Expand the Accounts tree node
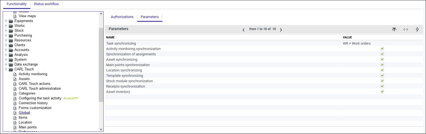Viewport: 426px width, 134px height. [6, 50]
